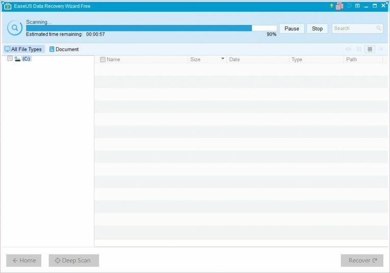Click the EaseUS app logo icon
Image resolution: width=390 pixels, height=273 pixels.
pyautogui.click(x=8, y=6)
